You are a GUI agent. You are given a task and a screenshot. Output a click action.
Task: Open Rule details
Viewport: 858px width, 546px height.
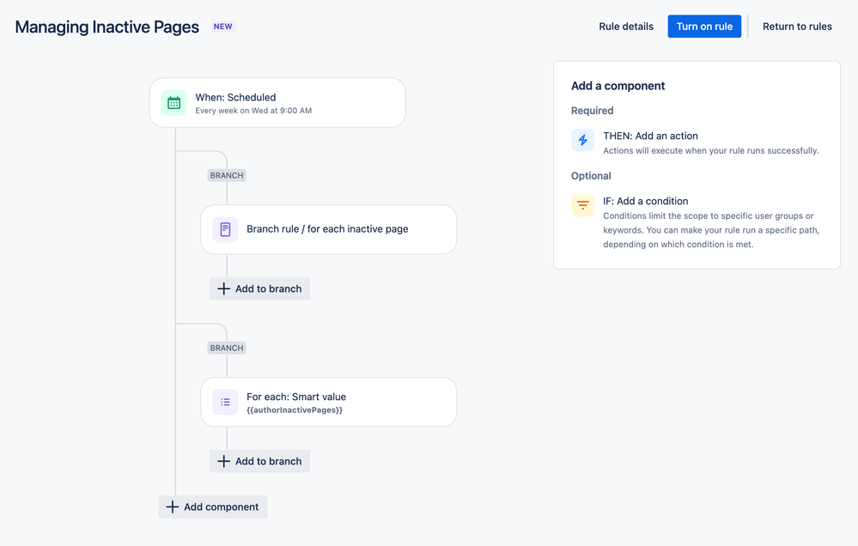pos(626,27)
